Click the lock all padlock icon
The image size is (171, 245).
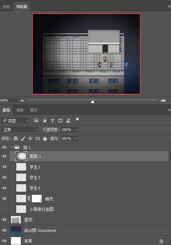pyautogui.click(x=45, y=139)
